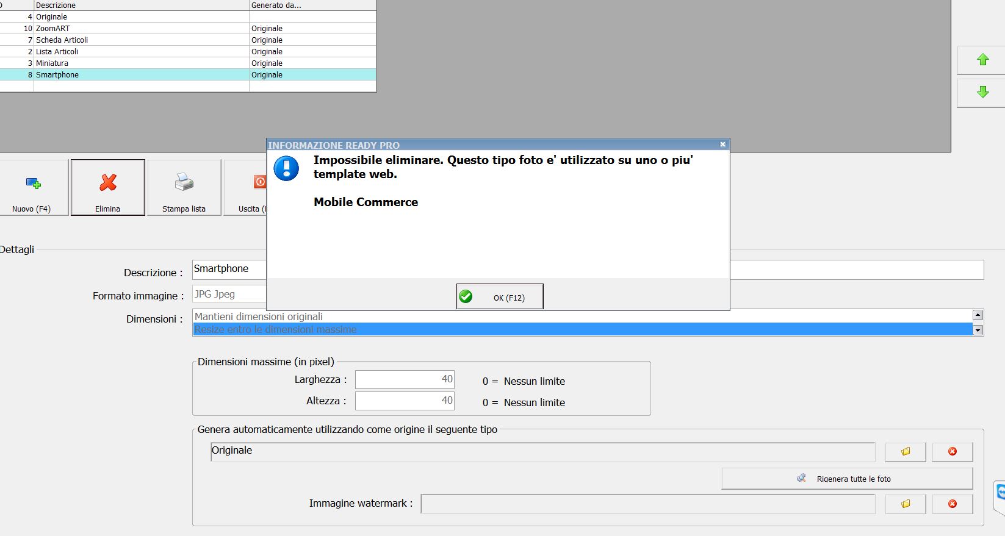Browse source type with folder icon beside Originale
The image size is (1005, 536).
(906, 452)
